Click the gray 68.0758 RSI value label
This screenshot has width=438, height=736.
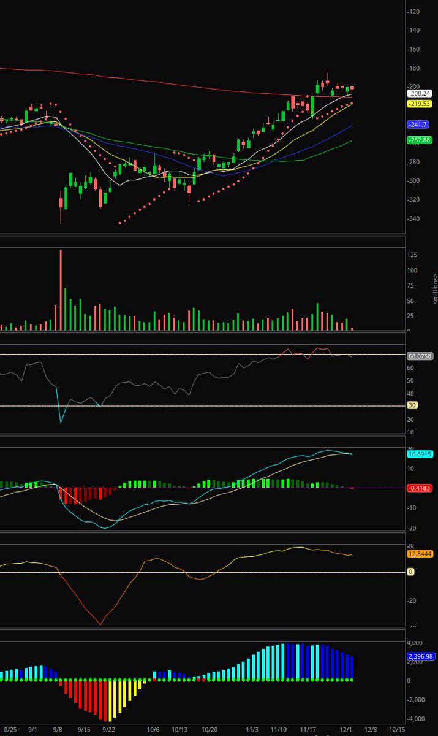[420, 355]
